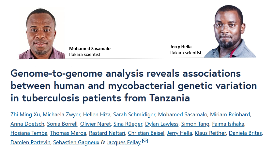Viewport: 273px width, 156px height.
Task: Select the Sarah Schmidiger author link
Action: tap(134, 114)
